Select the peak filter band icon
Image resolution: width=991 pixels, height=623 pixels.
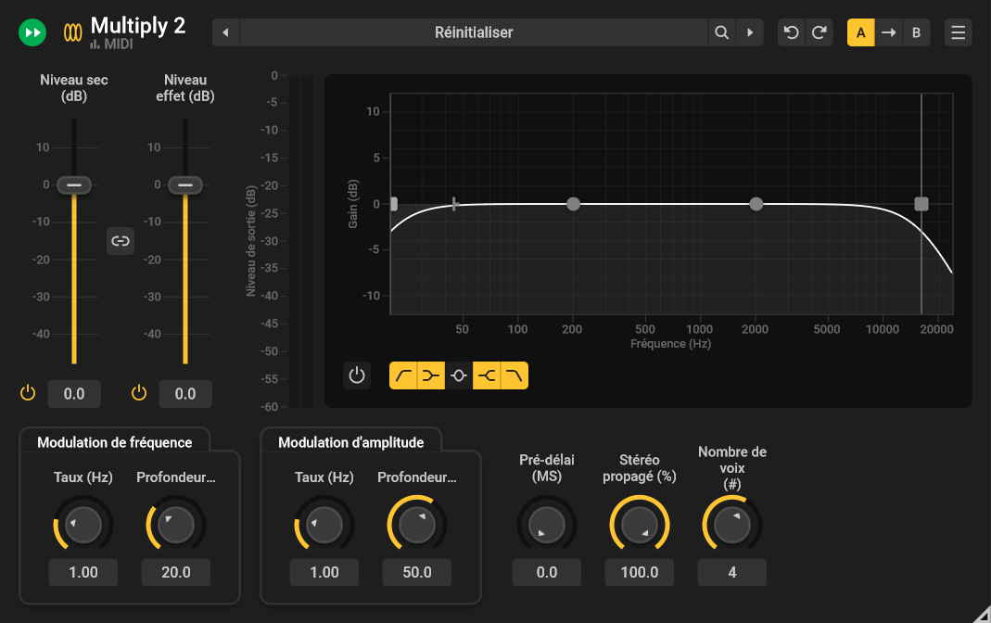pyautogui.click(x=459, y=376)
